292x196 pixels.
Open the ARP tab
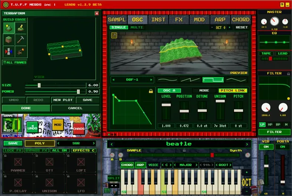tap(220, 20)
